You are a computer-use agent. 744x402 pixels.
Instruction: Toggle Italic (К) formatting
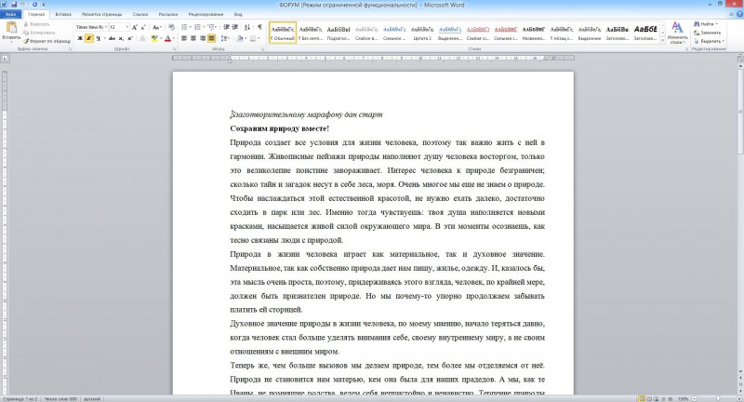89,38
